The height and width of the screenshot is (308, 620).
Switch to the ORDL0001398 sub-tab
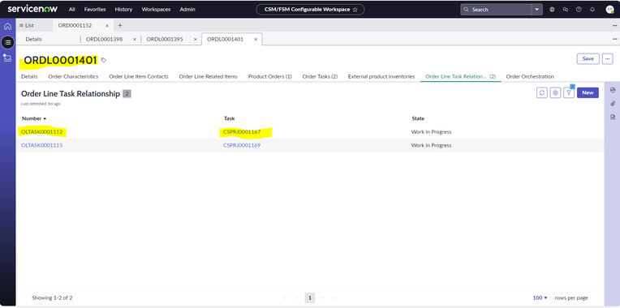tap(104, 40)
